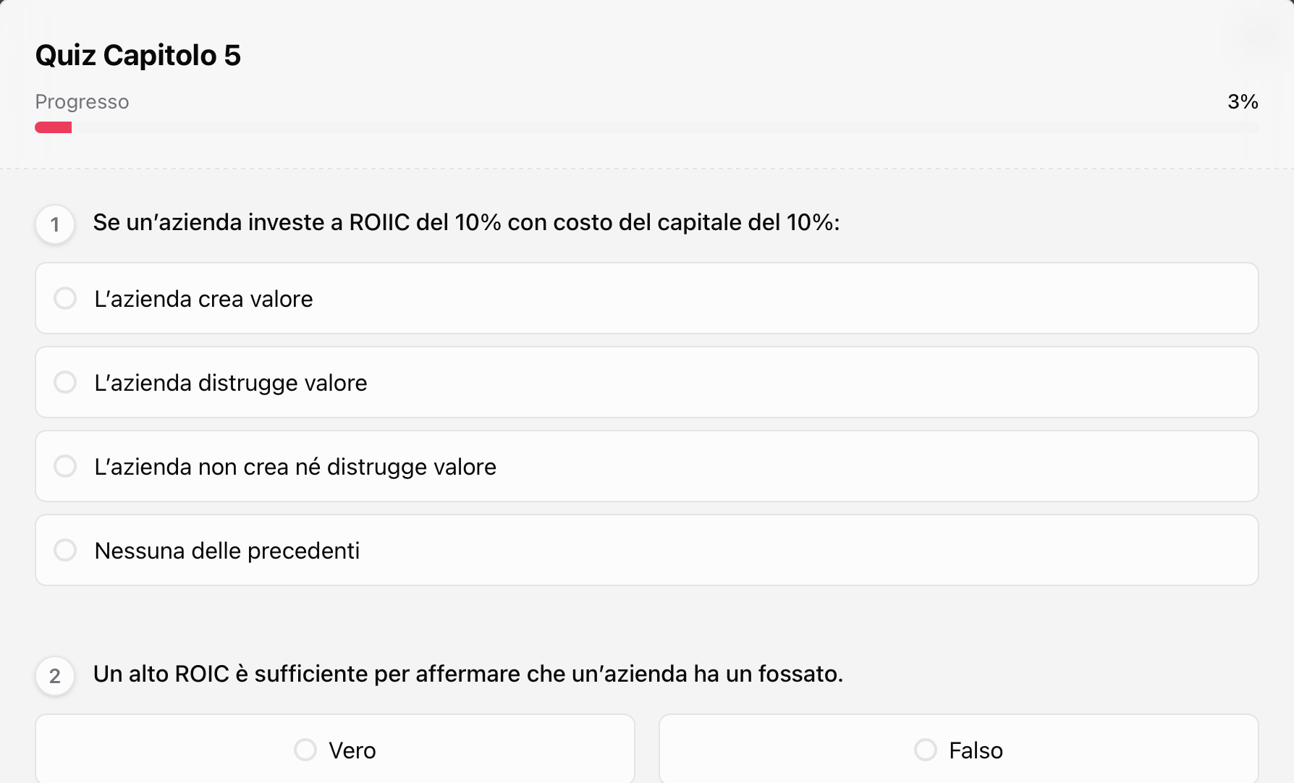
Task: Click the 3% progress percentage
Action: click(1242, 101)
